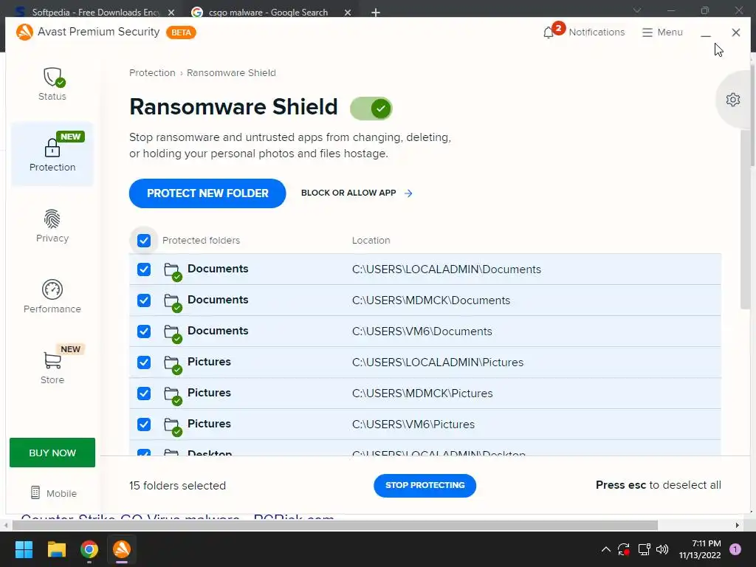Click the Ransomware Shield breadcrumb text
The width and height of the screenshot is (756, 567).
pyautogui.click(x=231, y=73)
